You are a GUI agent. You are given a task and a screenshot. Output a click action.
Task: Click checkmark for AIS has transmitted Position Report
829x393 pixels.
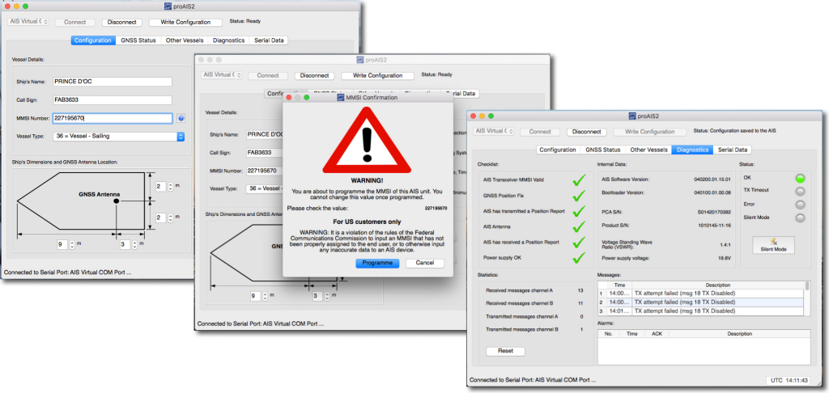point(579,211)
